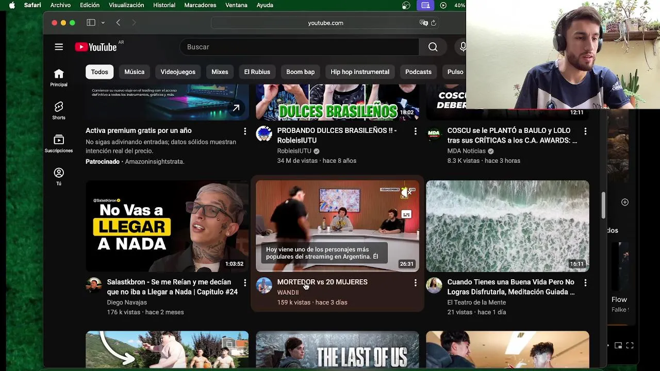The width and height of the screenshot is (660, 371).
Task: Select the Podcasts filter chip
Action: pyautogui.click(x=418, y=72)
